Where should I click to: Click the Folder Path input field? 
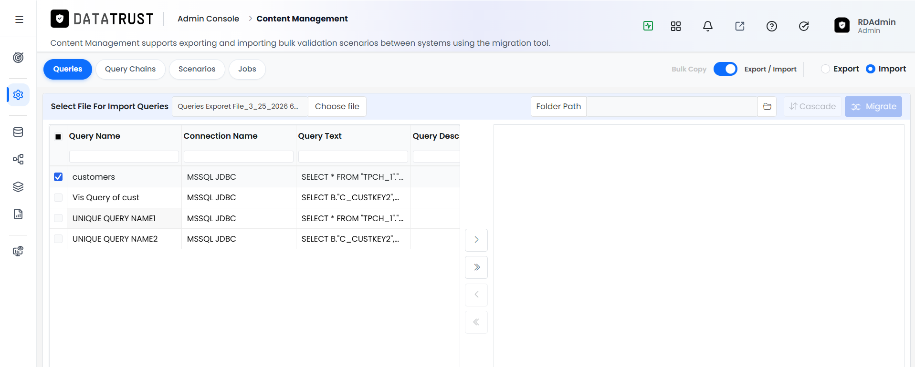(x=672, y=106)
